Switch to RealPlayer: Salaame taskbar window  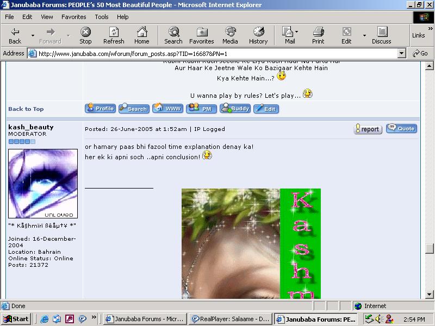(x=230, y=319)
